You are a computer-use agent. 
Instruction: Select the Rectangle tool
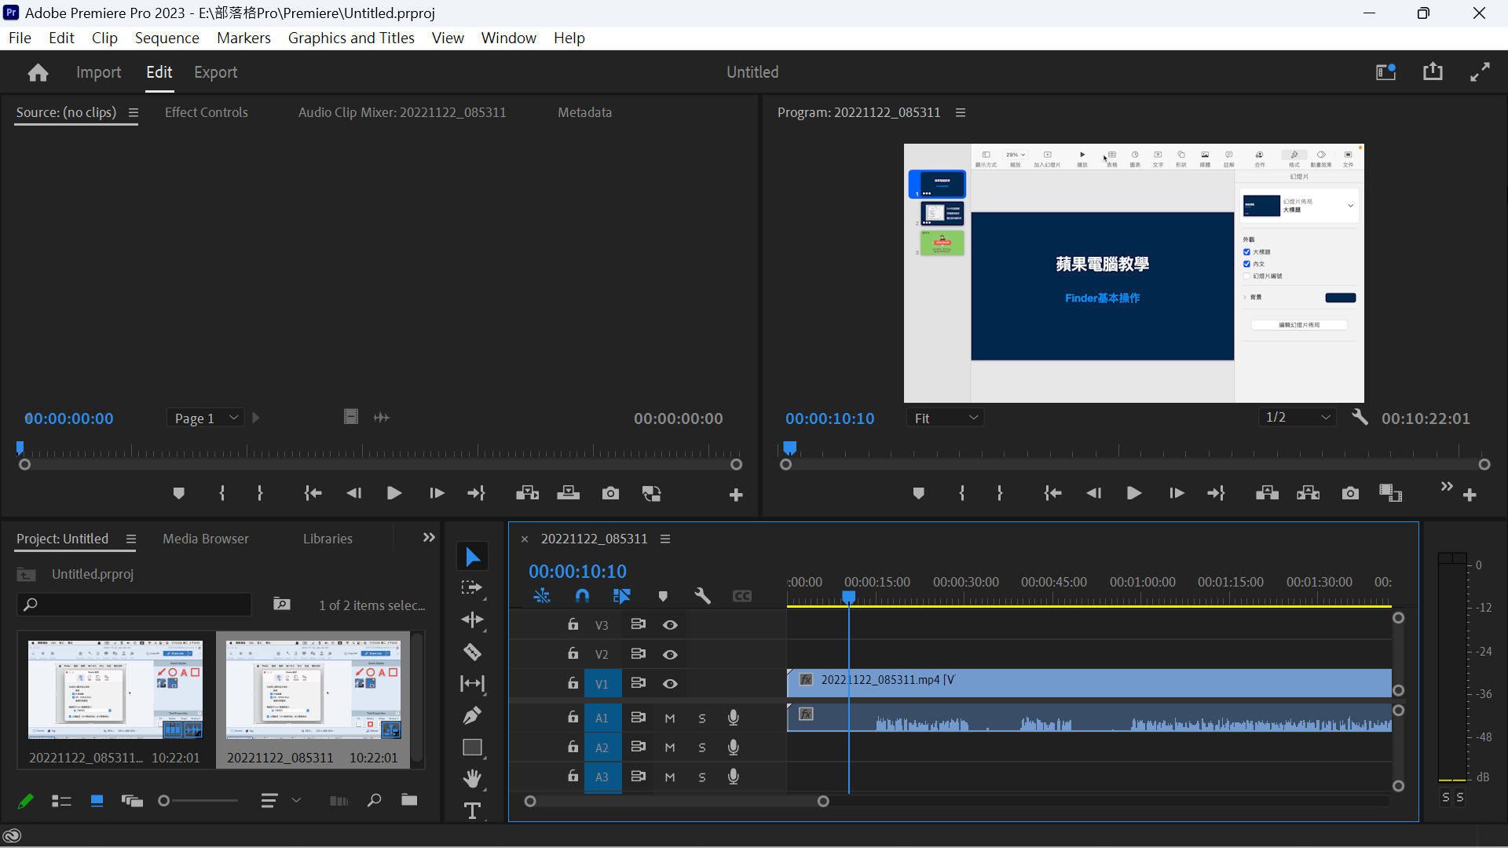(x=472, y=747)
